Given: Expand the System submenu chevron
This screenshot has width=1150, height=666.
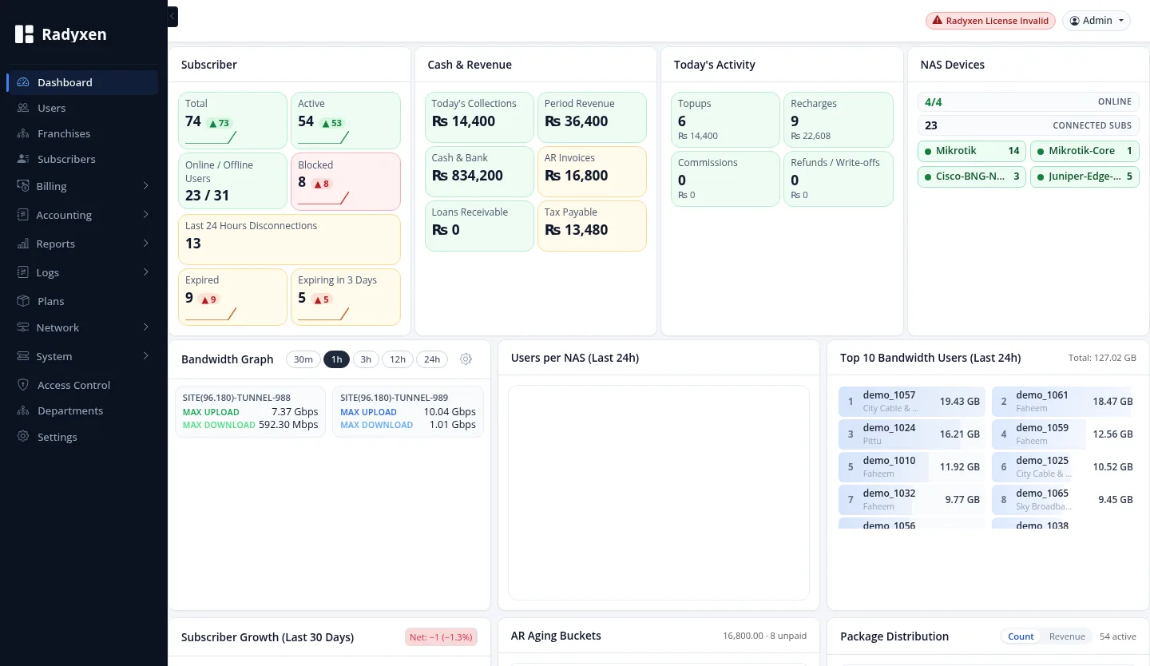Looking at the screenshot, I should tap(146, 356).
